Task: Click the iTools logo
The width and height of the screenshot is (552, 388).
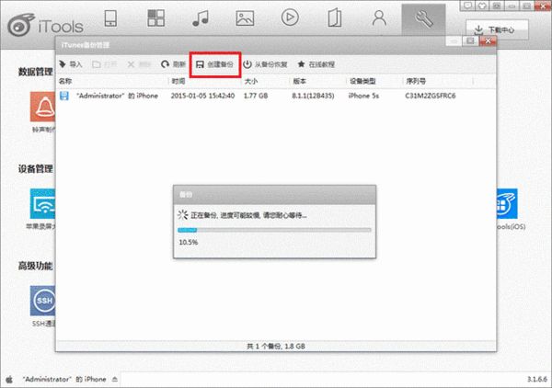Action: coord(46,25)
